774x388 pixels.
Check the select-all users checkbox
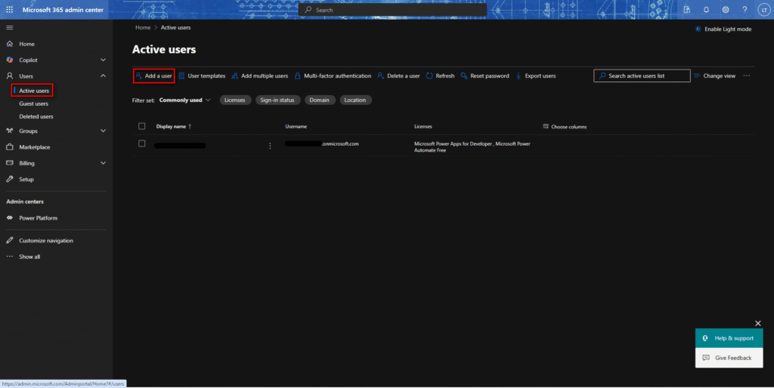tap(141, 126)
